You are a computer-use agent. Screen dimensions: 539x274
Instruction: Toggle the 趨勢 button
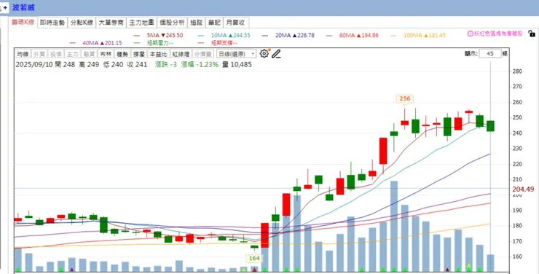click(122, 54)
